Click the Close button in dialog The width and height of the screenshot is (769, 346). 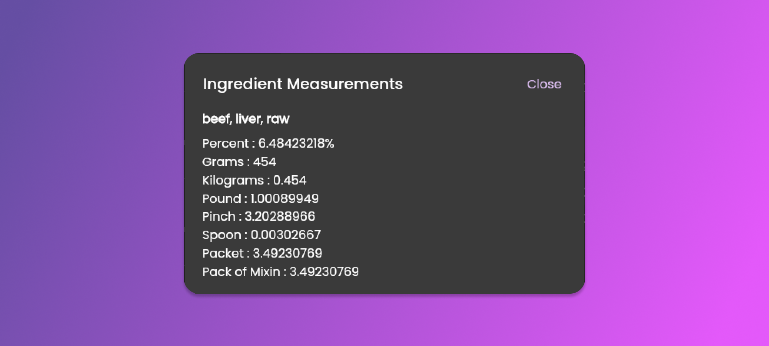[544, 84]
